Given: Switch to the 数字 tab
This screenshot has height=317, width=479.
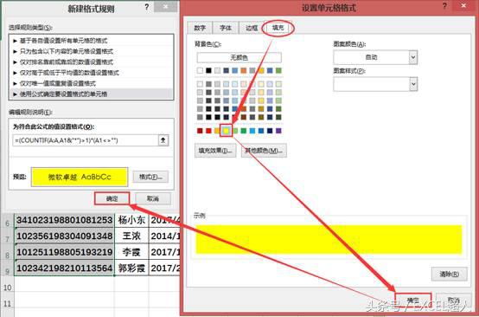Looking at the screenshot, I should click(200, 28).
